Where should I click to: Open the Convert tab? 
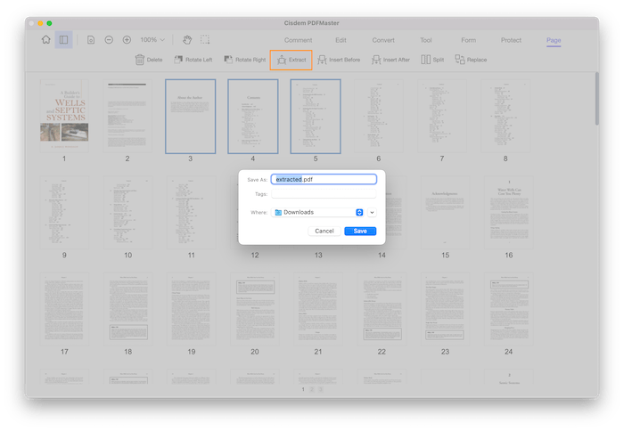pos(383,40)
